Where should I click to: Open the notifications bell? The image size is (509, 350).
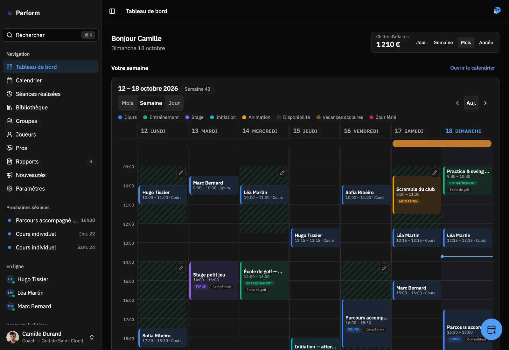pos(497,11)
